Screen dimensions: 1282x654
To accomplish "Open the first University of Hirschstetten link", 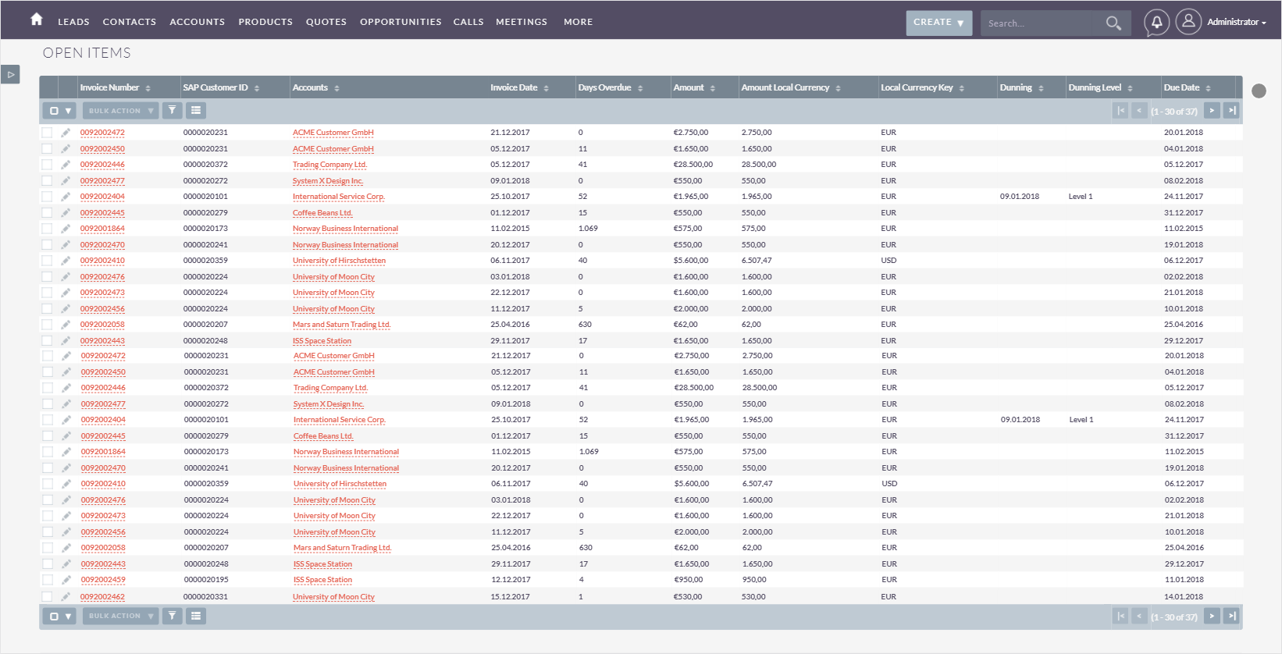I will (x=339, y=261).
